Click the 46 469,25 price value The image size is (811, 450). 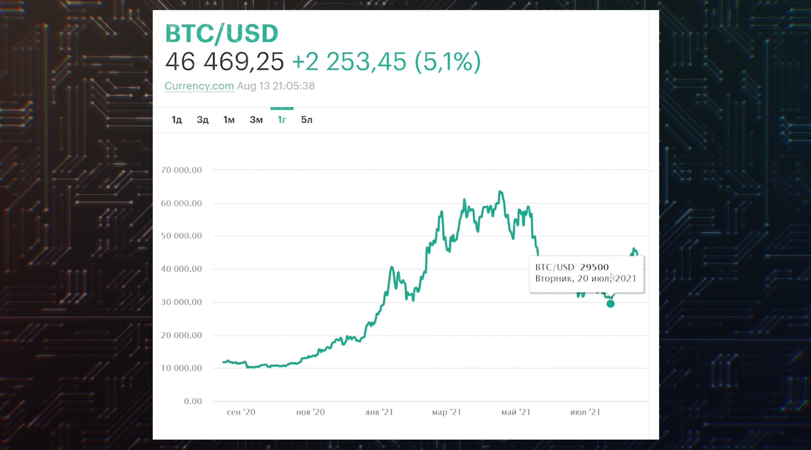[224, 61]
